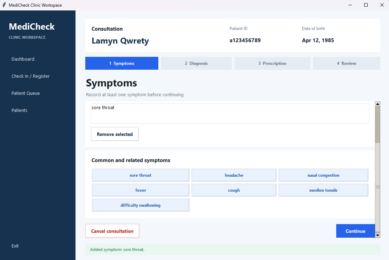This screenshot has height=260, width=389.
Task: Open the Dashboard page
Action: [23, 59]
